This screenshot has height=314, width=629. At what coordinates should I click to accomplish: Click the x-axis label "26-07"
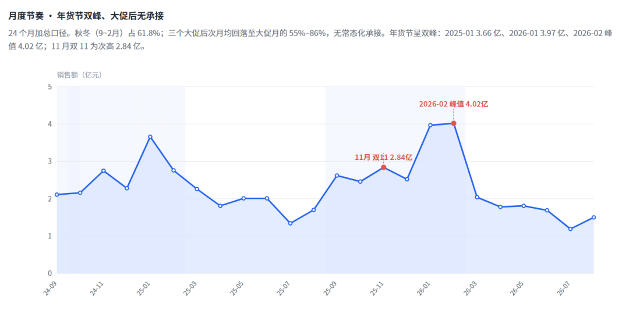coord(564,288)
